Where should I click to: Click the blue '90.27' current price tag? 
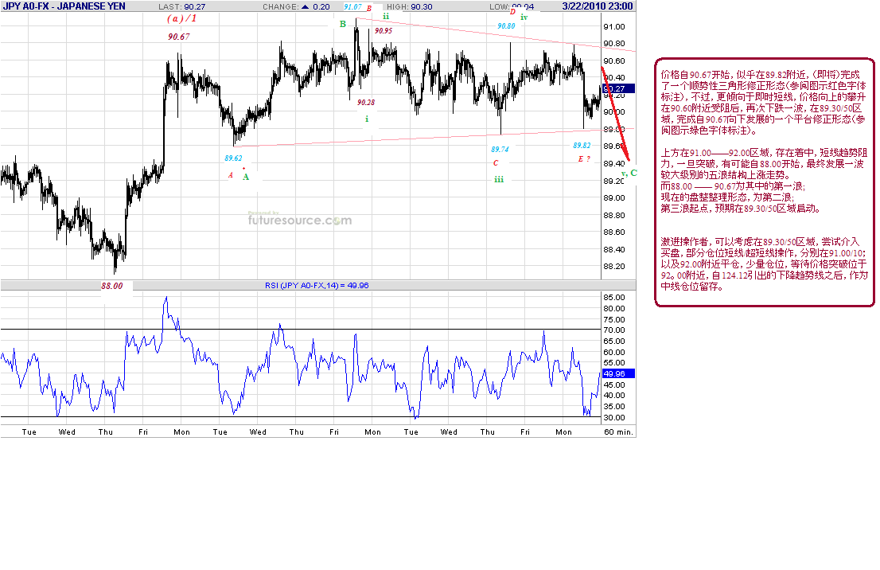coord(618,88)
